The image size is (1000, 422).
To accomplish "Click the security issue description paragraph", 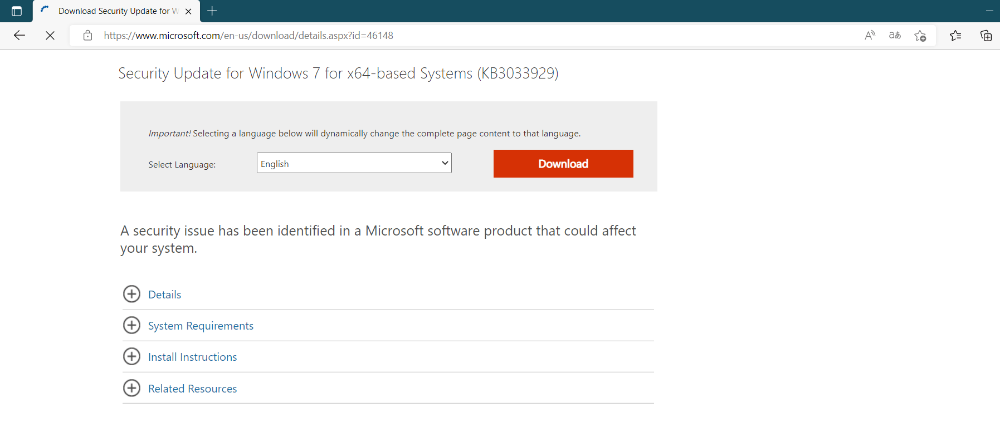I will click(378, 239).
